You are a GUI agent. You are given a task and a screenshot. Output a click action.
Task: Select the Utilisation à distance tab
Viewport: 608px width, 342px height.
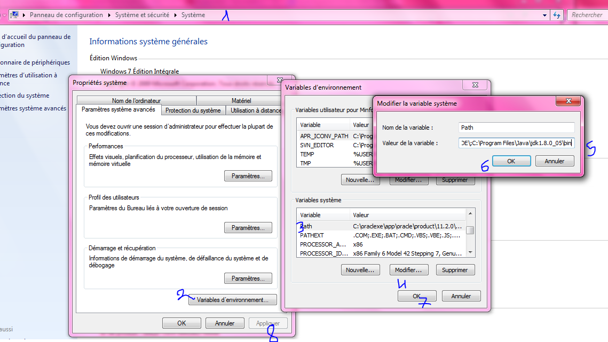(x=255, y=110)
